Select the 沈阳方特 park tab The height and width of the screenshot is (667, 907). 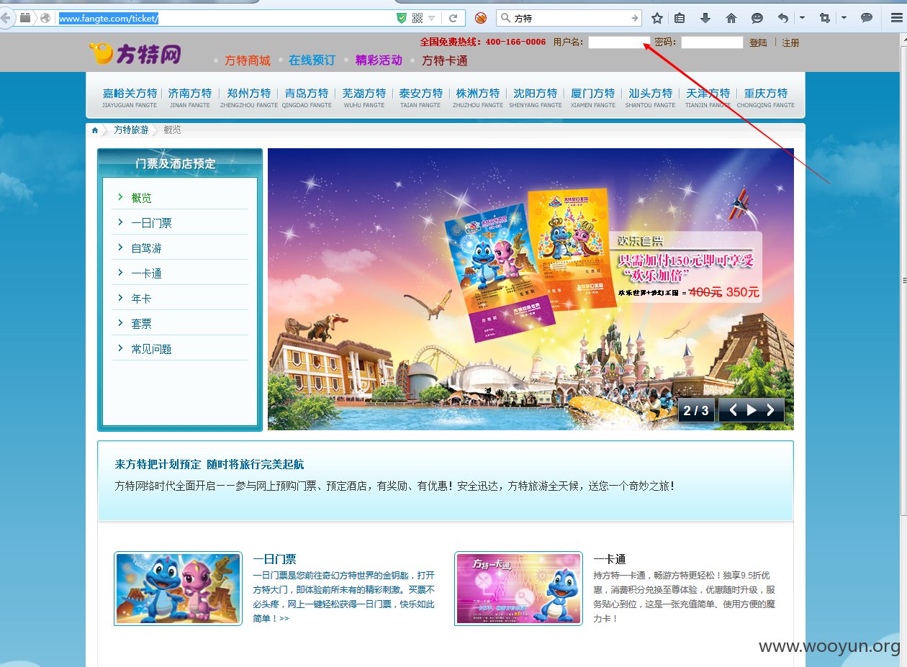coord(536,97)
